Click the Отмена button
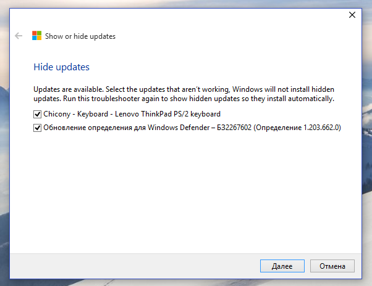 pyautogui.click(x=332, y=266)
